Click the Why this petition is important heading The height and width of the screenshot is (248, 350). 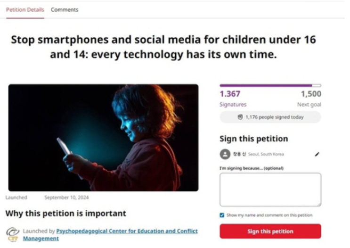click(66, 214)
